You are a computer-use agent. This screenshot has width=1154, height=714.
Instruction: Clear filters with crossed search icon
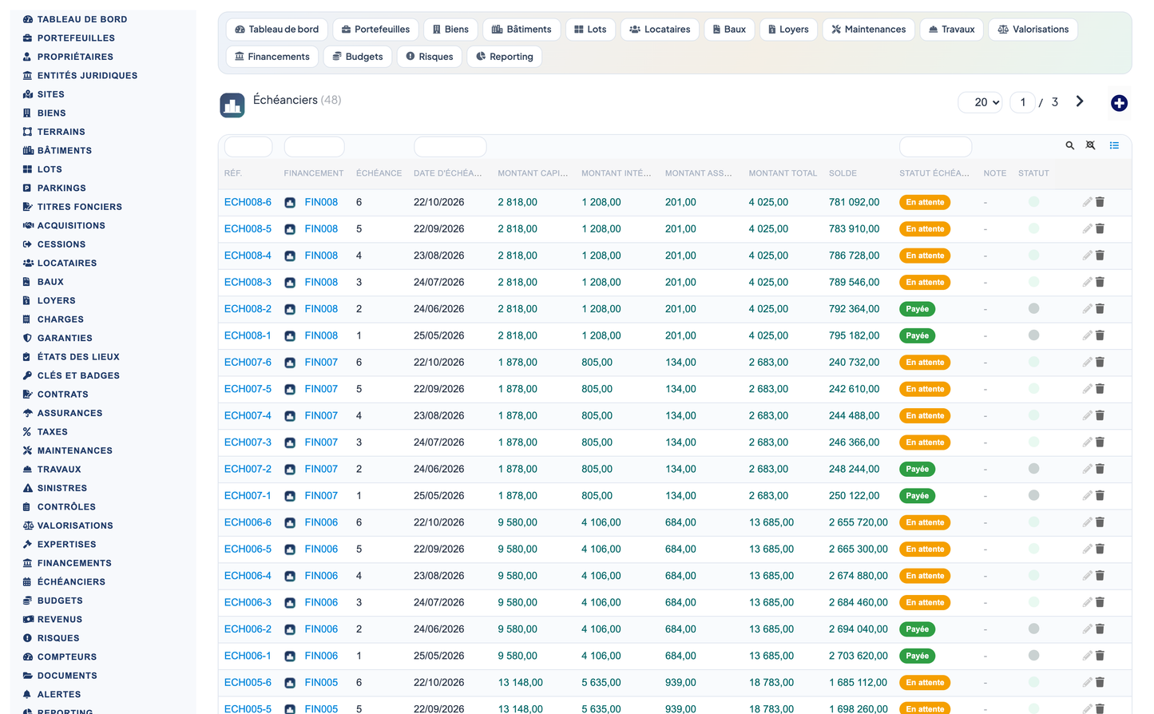(1090, 145)
